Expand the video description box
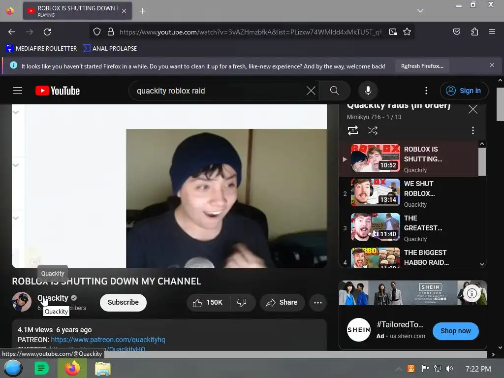 169,335
